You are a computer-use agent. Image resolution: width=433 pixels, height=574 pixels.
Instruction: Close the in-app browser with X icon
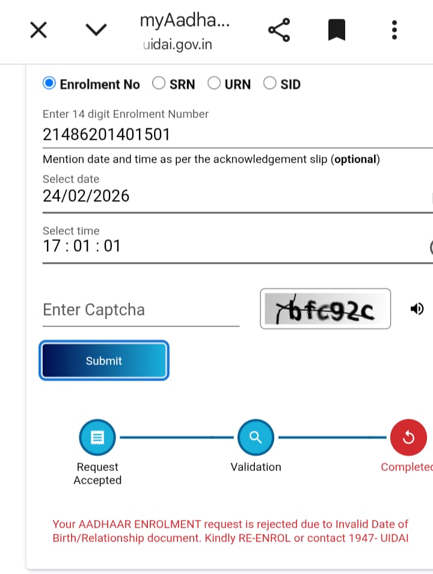click(38, 30)
